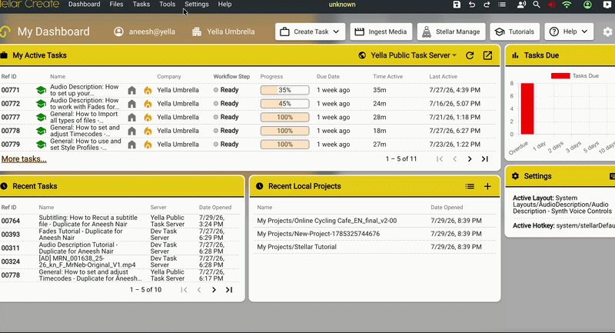Follow the More tasks... link

(24, 159)
